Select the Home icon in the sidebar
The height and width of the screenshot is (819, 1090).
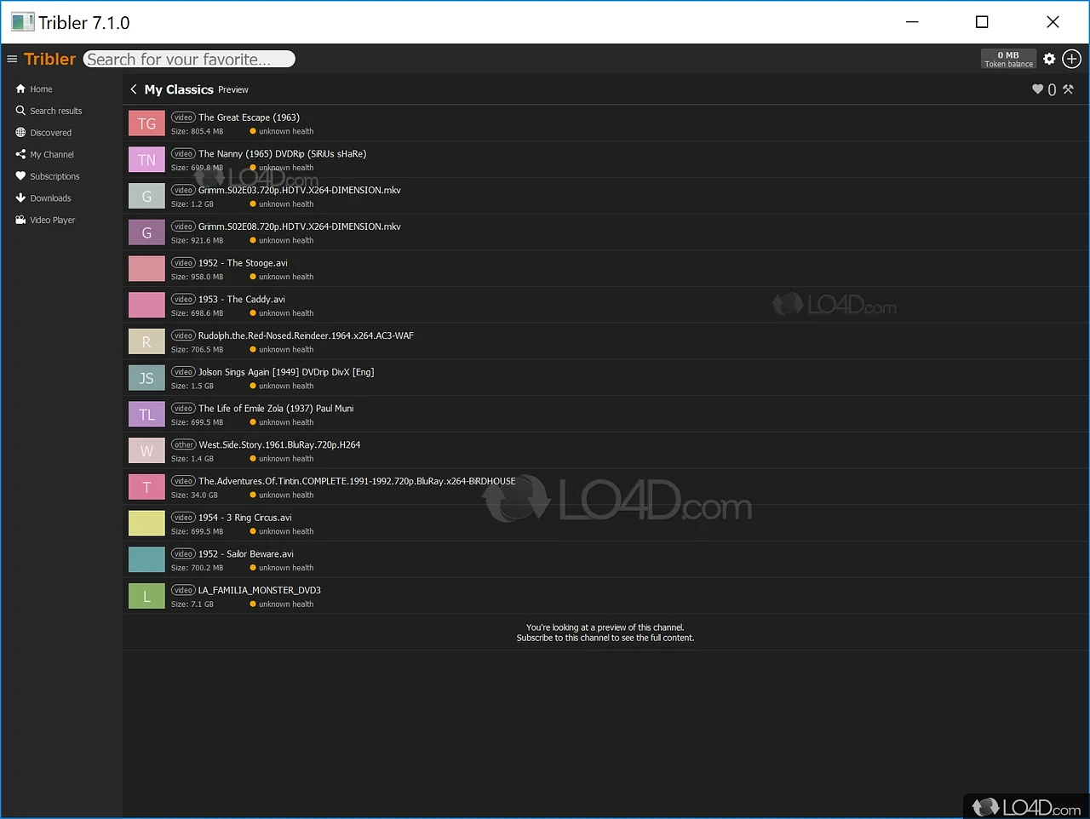point(19,89)
